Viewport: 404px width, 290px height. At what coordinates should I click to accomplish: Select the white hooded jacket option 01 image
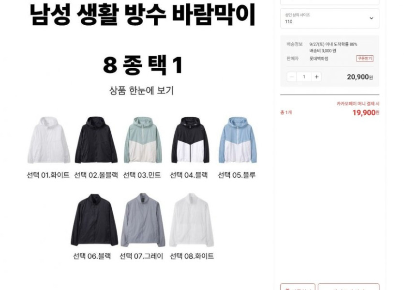[49, 140]
